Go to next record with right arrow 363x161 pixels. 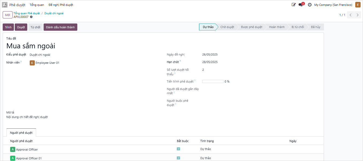point(358,15)
